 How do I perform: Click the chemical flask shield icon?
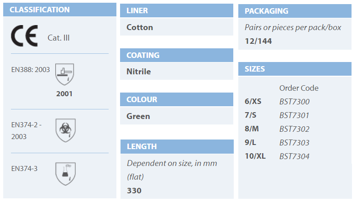pyautogui.click(x=64, y=174)
